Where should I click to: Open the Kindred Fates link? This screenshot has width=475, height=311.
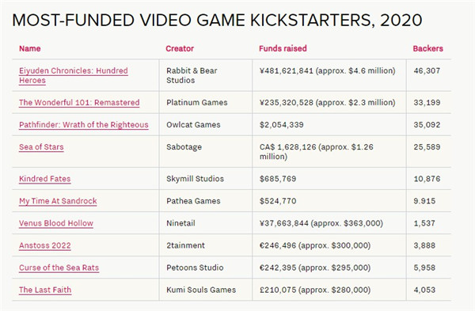coord(45,179)
